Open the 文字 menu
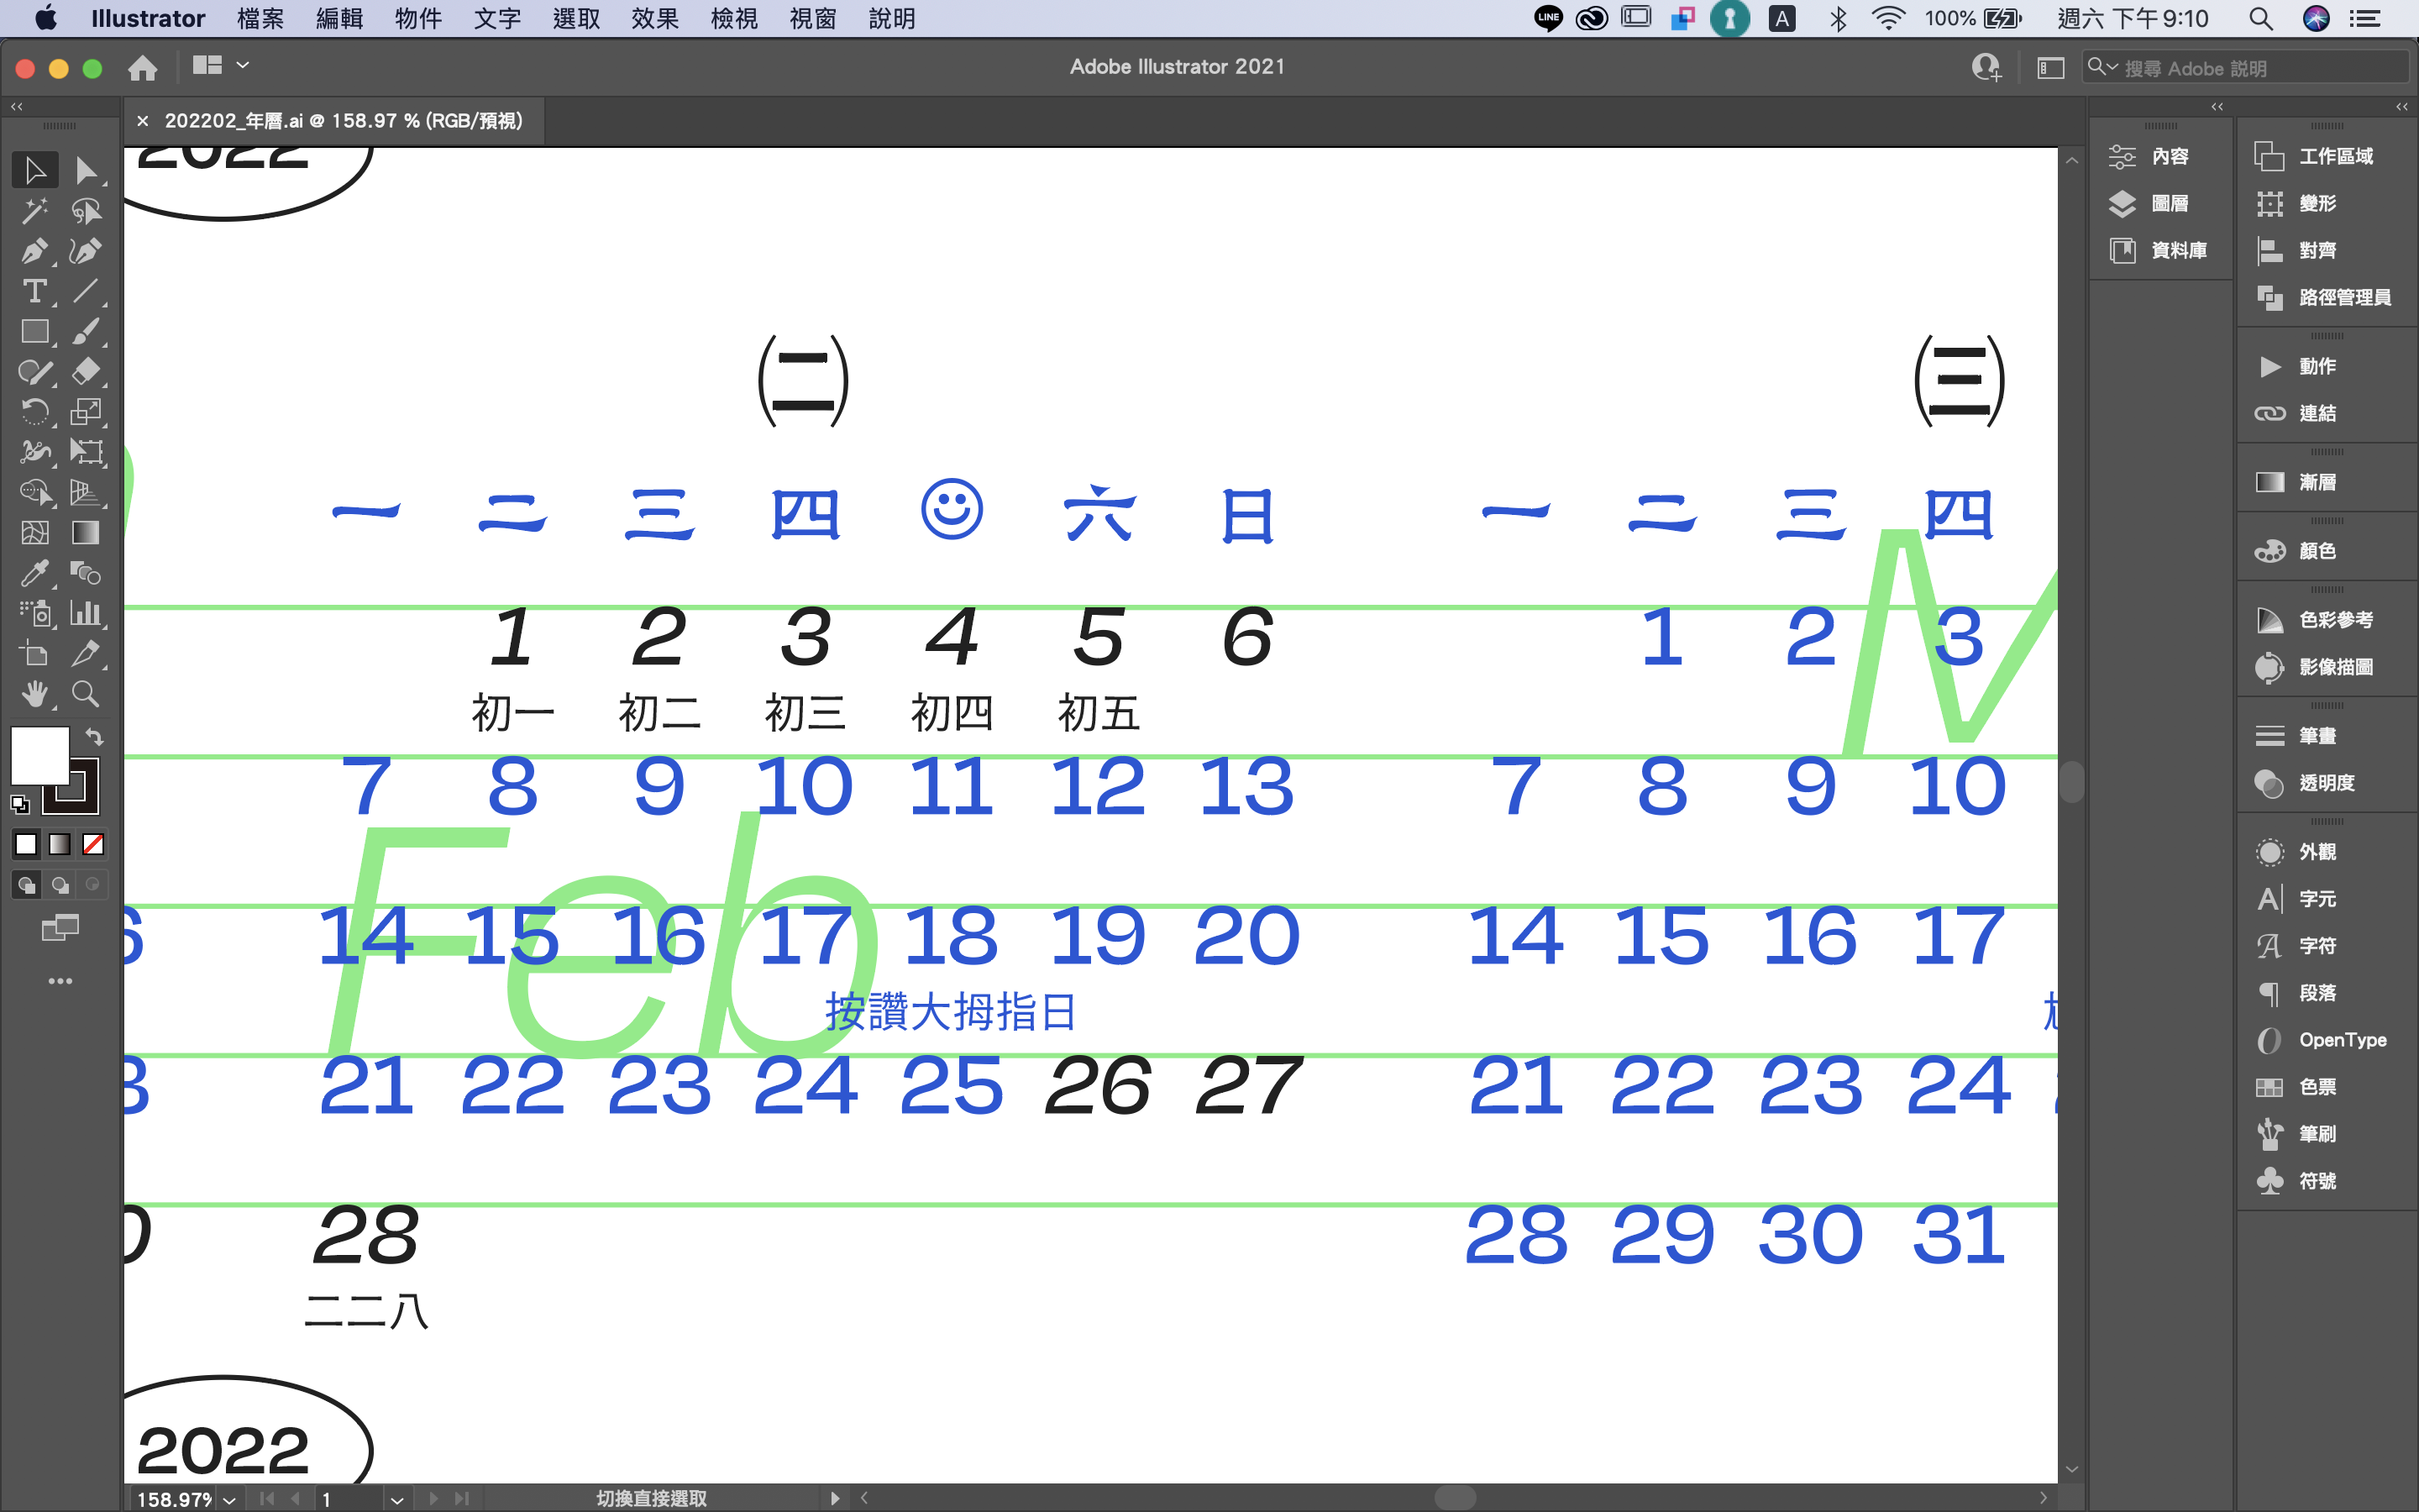The width and height of the screenshot is (2419, 1512). click(x=498, y=18)
